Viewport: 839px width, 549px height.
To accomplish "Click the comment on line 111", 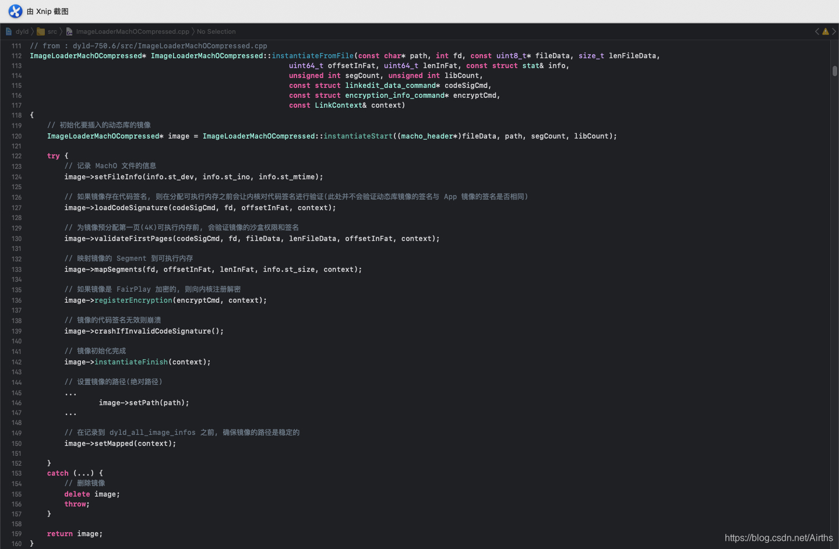I will point(149,46).
